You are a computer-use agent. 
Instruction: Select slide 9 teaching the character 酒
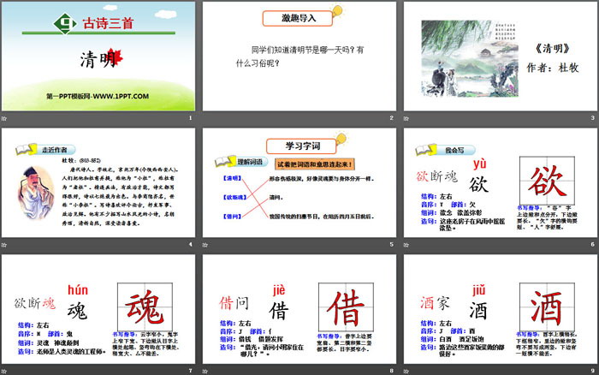click(x=501, y=309)
